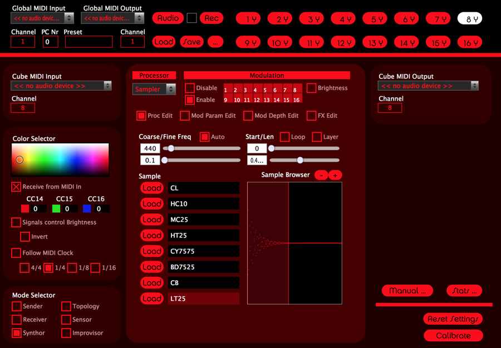Load a sample into the MC25 slot
The image size is (501, 348).
click(152, 220)
